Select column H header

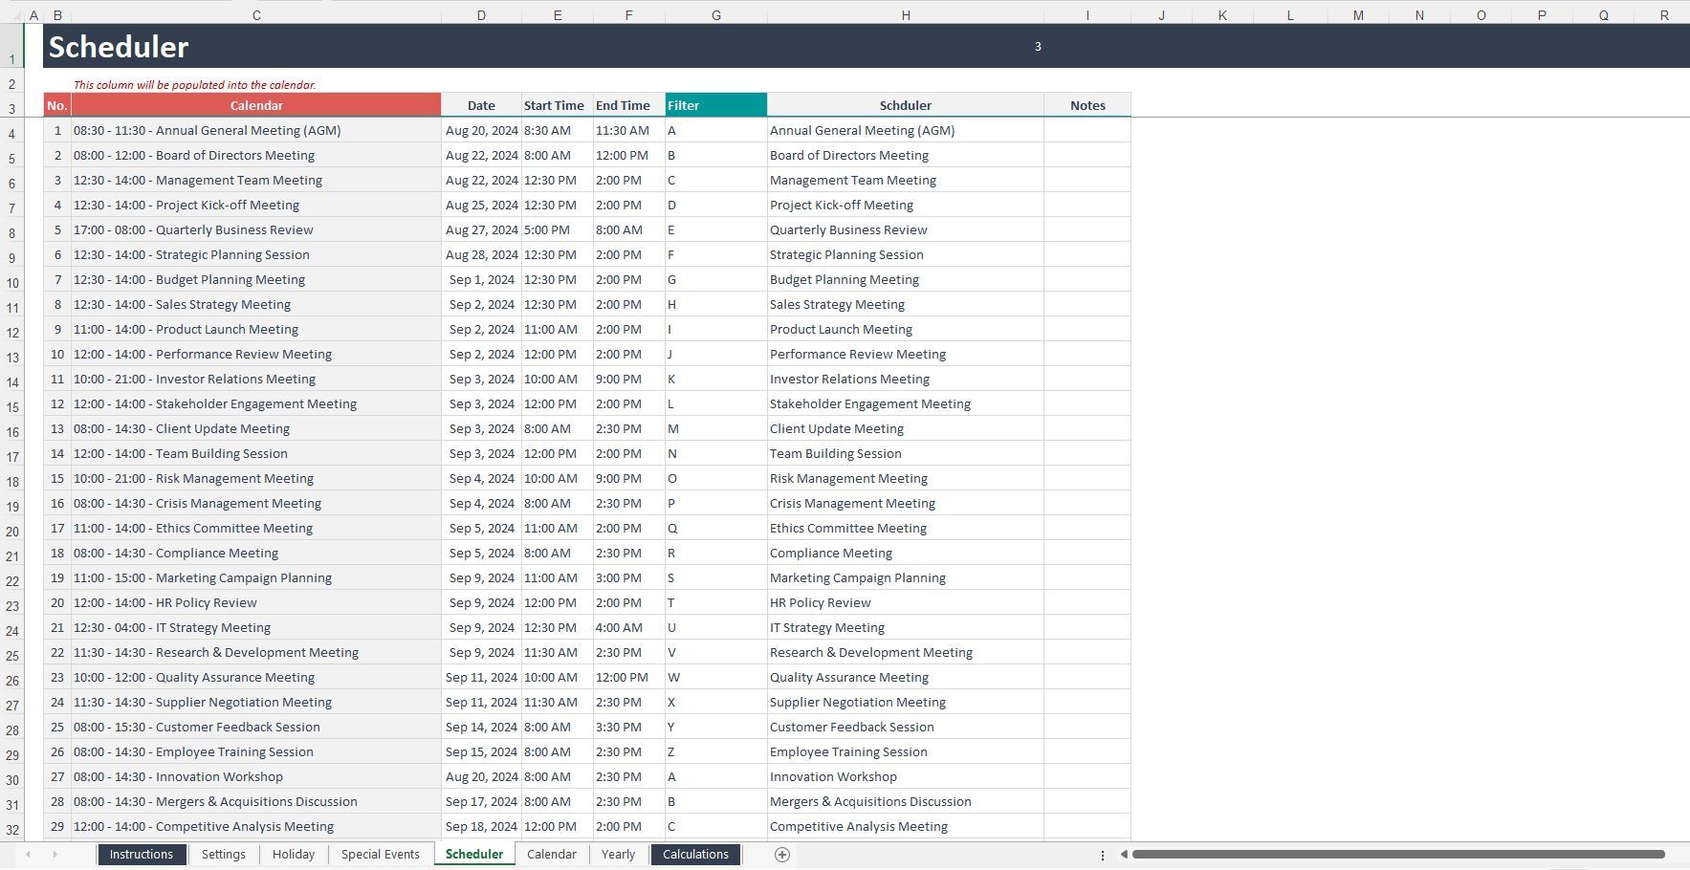pos(905,15)
